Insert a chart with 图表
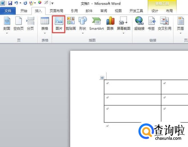188x147 pixels. pos(110,23)
